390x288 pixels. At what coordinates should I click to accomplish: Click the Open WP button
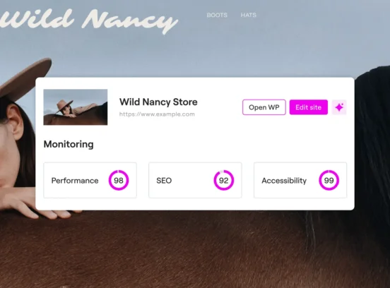click(x=264, y=107)
